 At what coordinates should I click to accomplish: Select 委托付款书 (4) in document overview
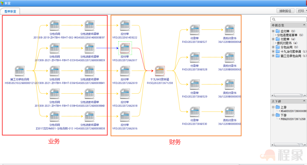coord(287,43)
